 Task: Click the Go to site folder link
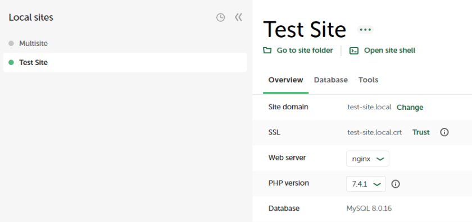click(x=305, y=50)
